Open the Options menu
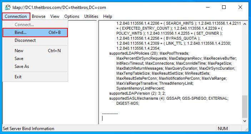 pos(72,16)
